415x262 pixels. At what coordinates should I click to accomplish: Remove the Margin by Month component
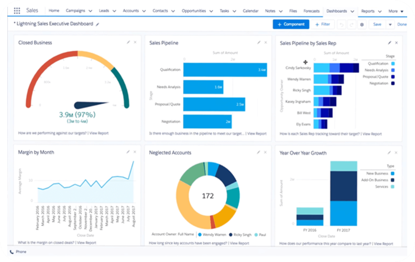coord(135,152)
